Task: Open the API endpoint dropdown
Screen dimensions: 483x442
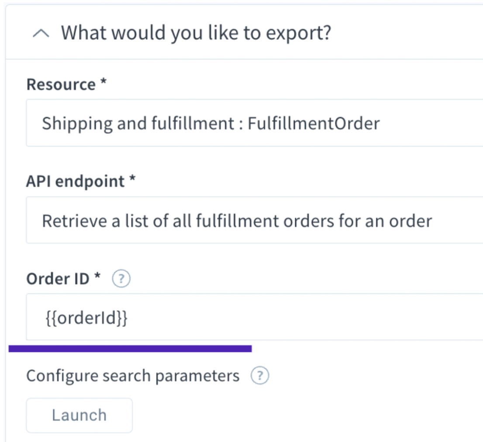Action: coord(255,220)
